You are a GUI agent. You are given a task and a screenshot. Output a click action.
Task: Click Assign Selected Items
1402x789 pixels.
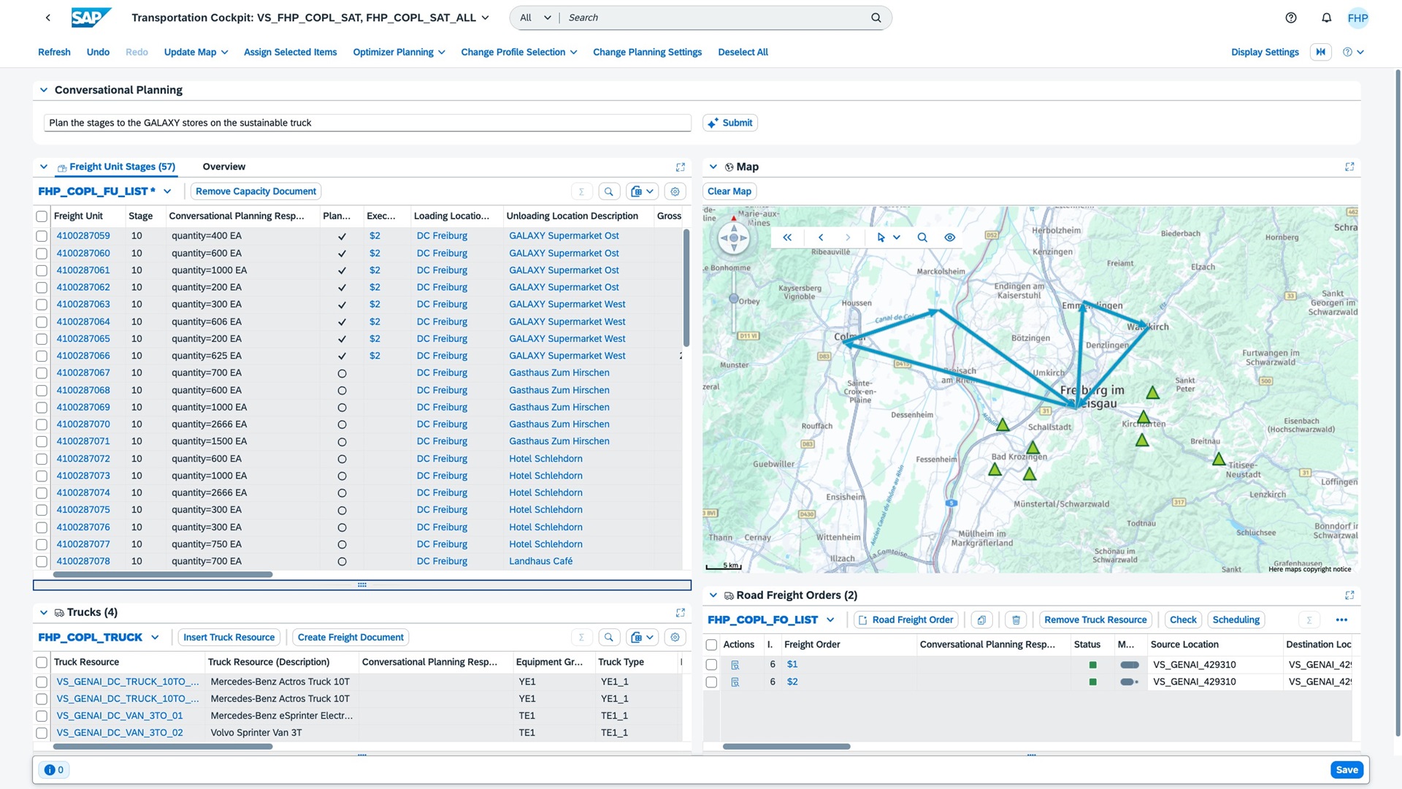pos(290,52)
